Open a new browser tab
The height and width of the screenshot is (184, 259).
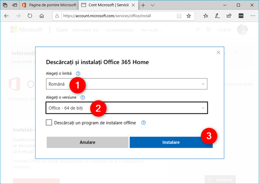tap(143, 5)
